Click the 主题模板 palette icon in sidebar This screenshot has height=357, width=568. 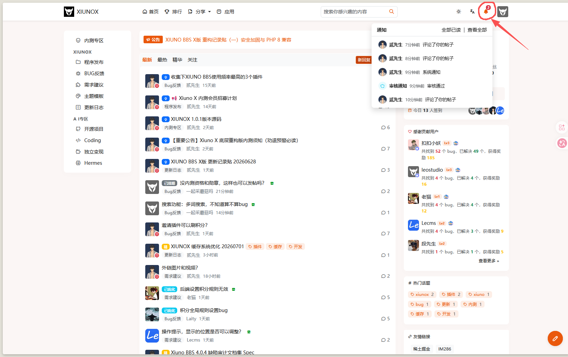coord(78,96)
